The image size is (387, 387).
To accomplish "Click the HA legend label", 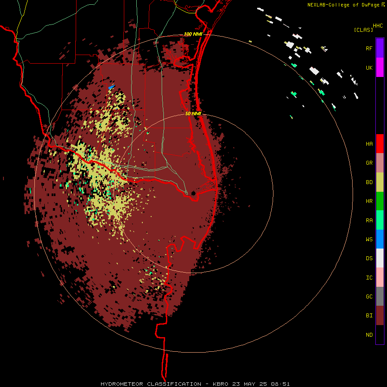I will tap(369, 144).
